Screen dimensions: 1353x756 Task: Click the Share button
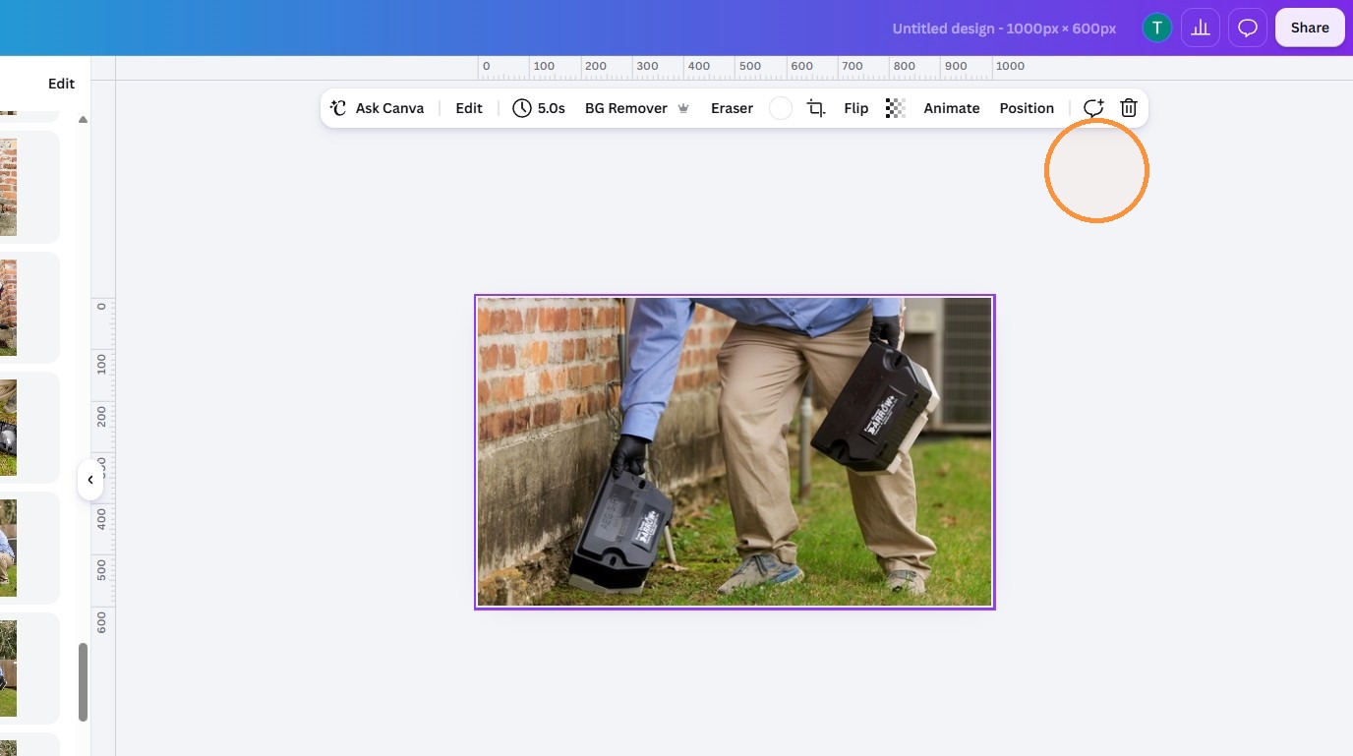1310,28
